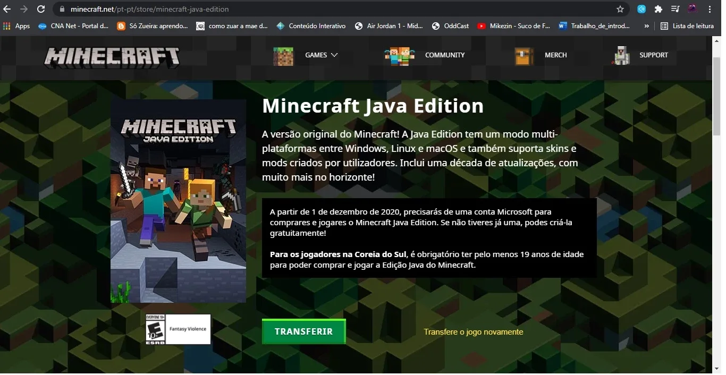Click the Steve and Alex Community icon
The width and height of the screenshot is (726, 375).
tap(399, 56)
